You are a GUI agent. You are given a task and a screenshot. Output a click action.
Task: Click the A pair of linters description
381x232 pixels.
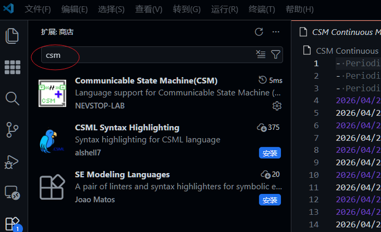[x=178, y=186]
